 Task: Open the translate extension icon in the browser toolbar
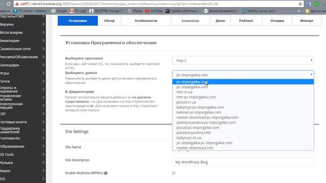tap(309, 4)
